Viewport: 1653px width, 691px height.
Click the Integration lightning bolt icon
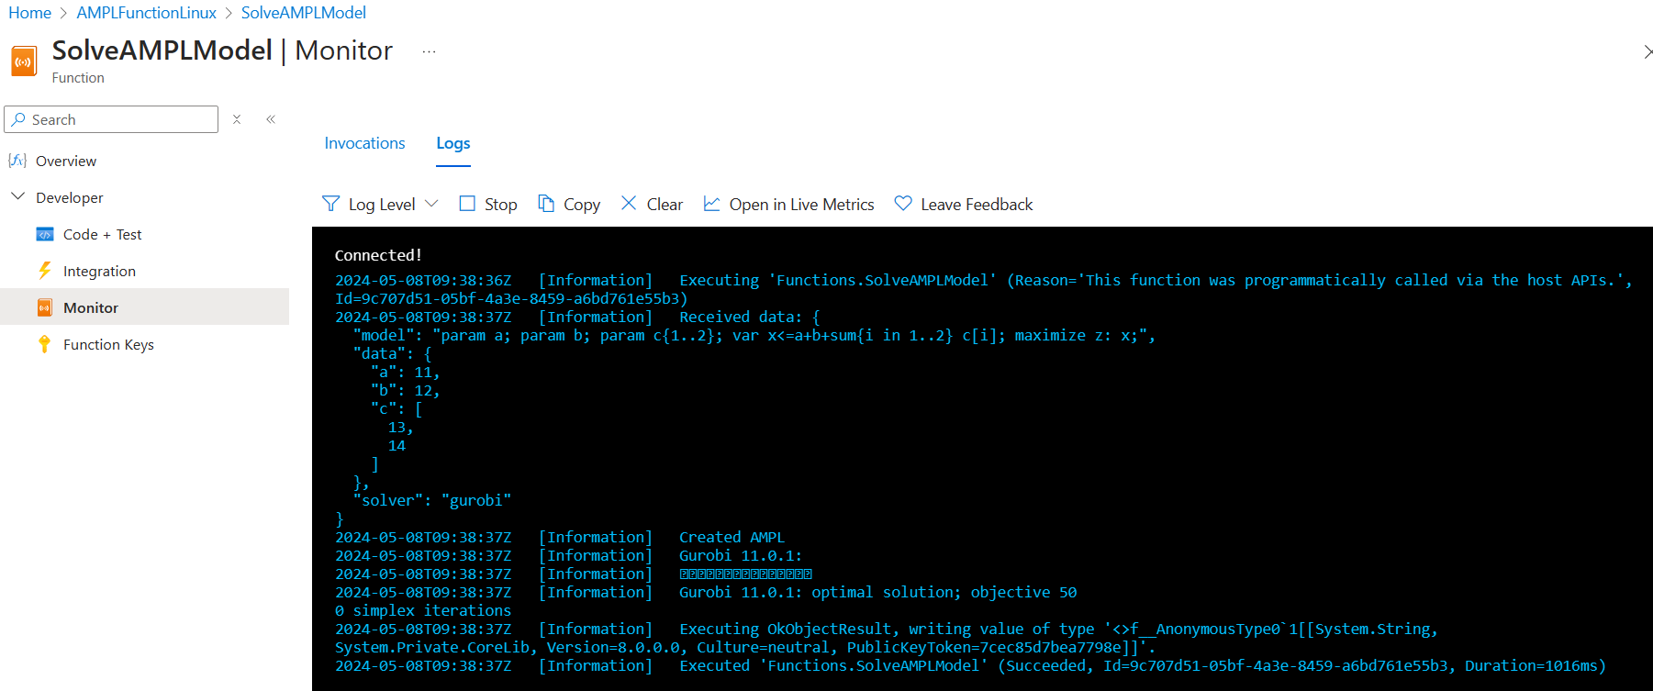45,271
